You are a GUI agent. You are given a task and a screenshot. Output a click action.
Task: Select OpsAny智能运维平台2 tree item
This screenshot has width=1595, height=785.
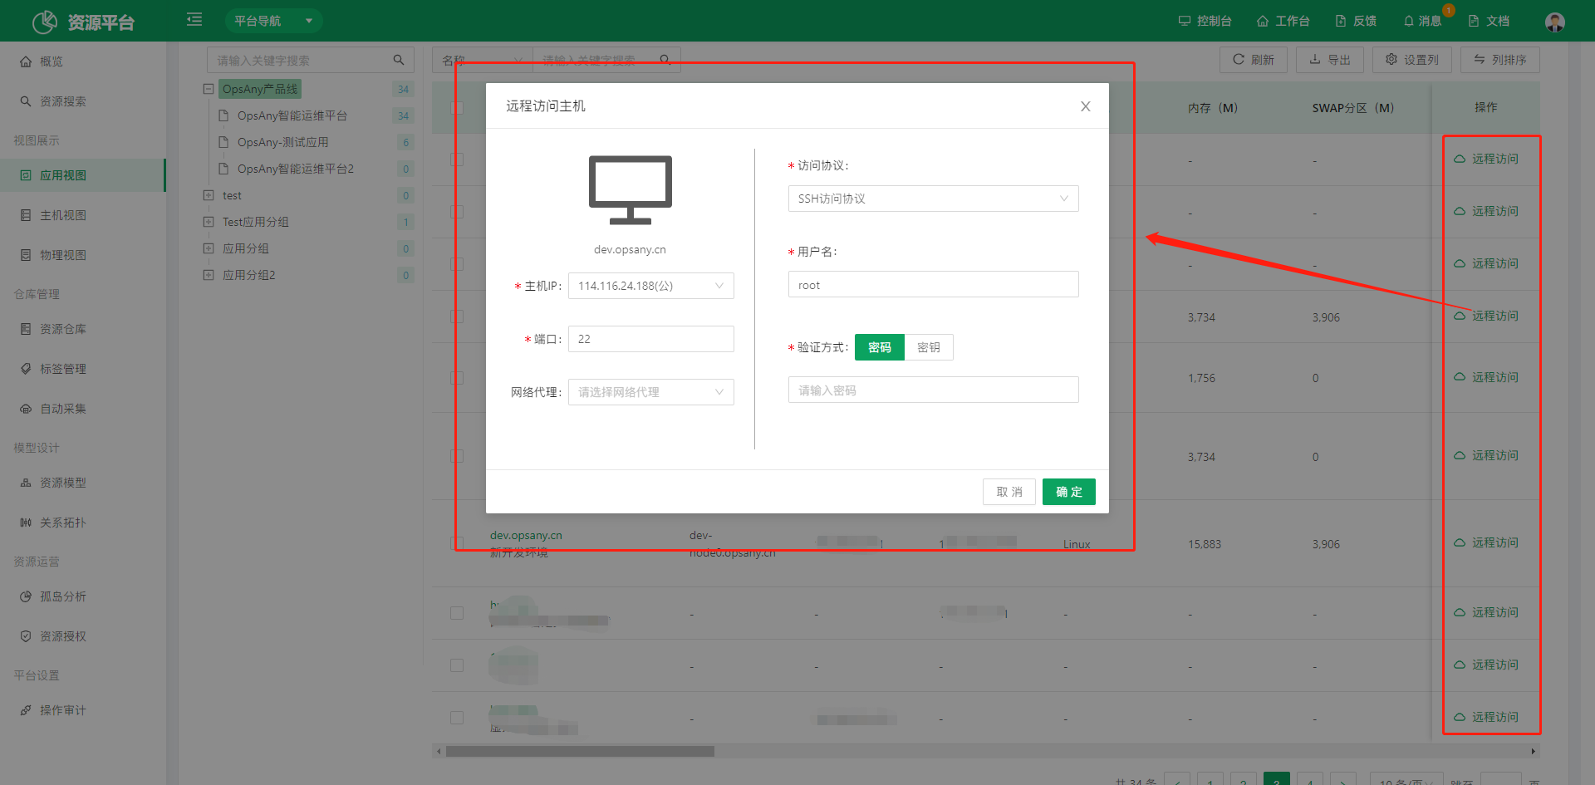[x=296, y=169]
